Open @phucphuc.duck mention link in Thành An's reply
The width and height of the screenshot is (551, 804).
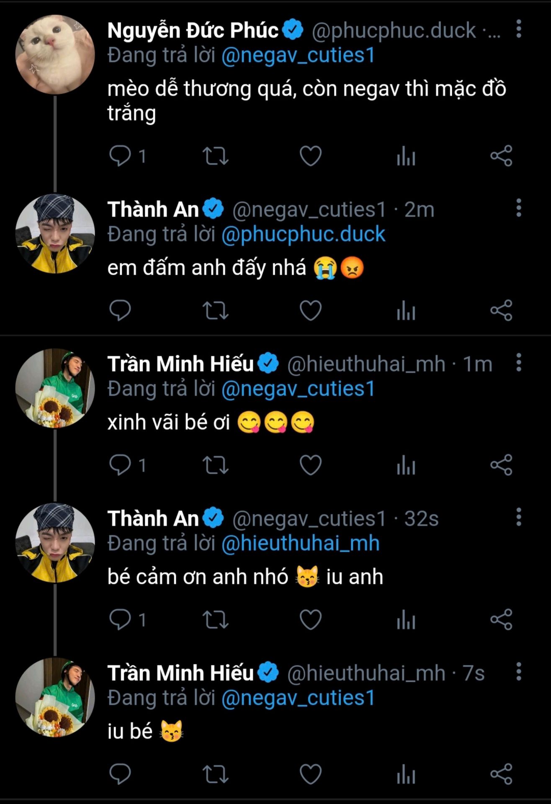303,234
